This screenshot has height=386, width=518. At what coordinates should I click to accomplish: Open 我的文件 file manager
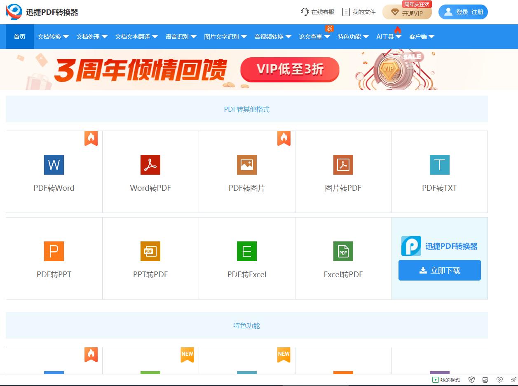(x=359, y=12)
